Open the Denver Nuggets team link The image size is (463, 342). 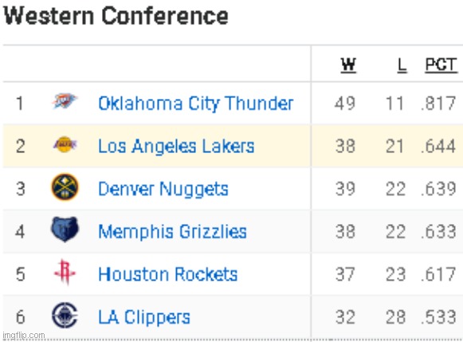pyautogui.click(x=163, y=189)
